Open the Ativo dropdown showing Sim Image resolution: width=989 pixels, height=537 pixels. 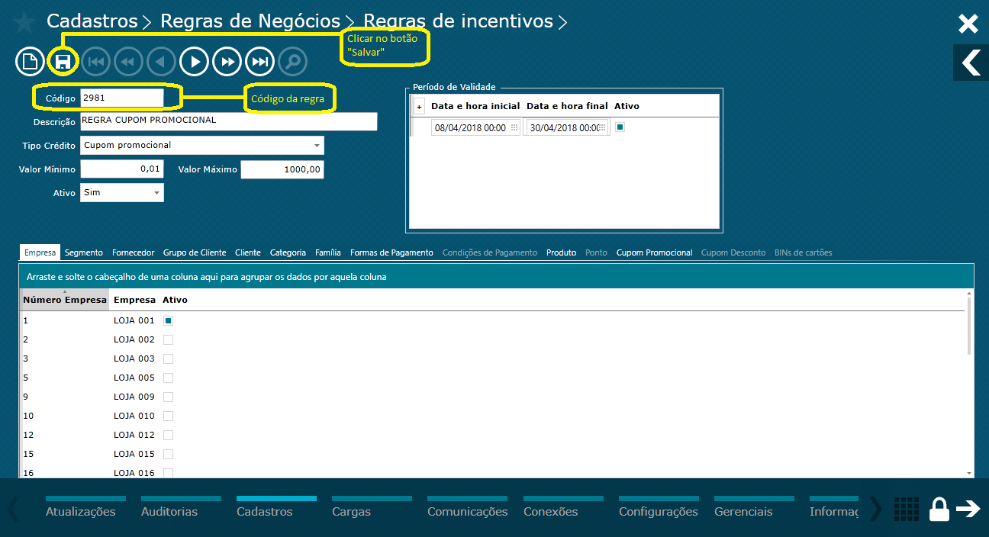click(x=158, y=193)
